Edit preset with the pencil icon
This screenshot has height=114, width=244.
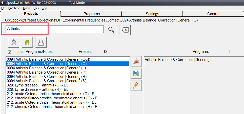pyautogui.click(x=136, y=85)
